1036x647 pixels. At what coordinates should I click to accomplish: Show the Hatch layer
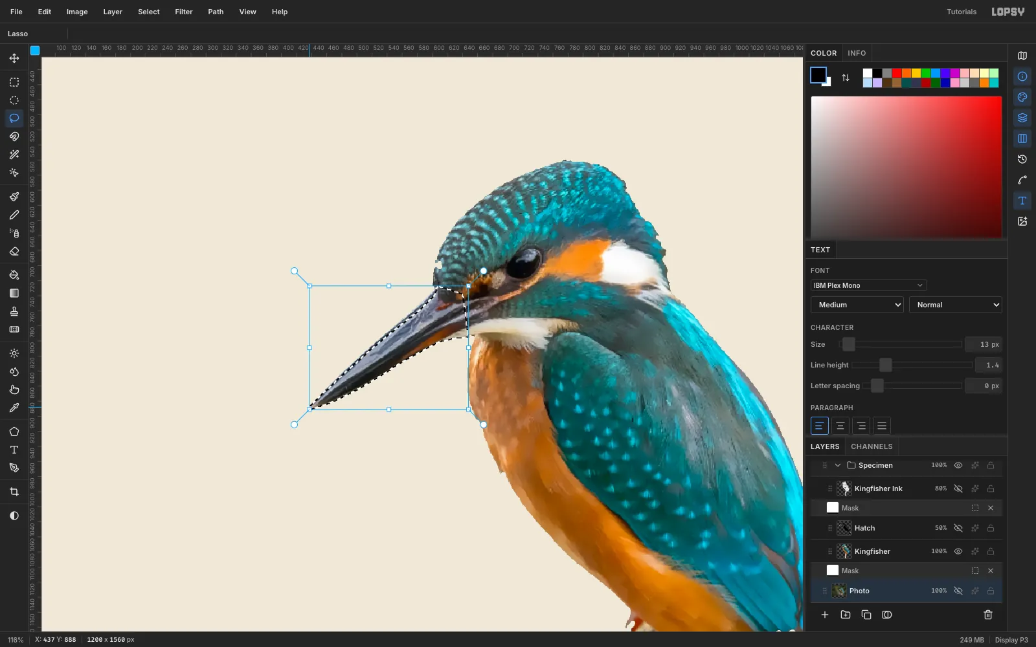point(958,528)
